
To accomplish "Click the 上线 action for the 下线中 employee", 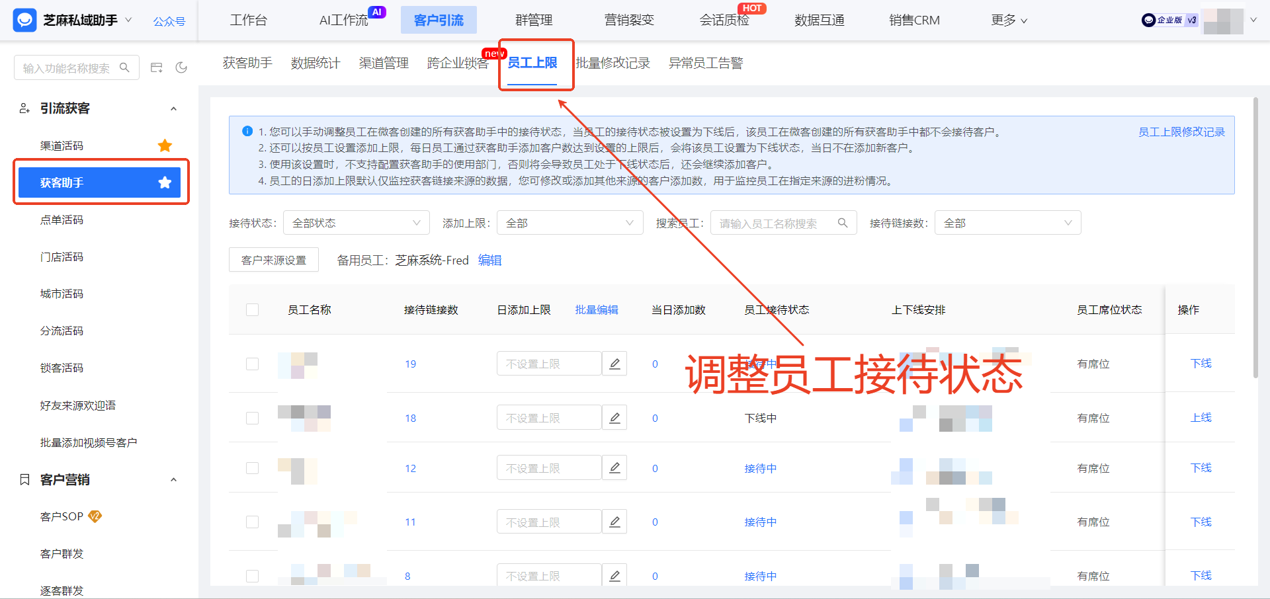I will (1201, 418).
